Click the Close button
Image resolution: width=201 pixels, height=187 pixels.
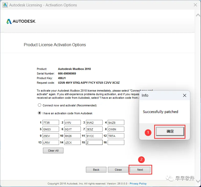click(x=118, y=170)
